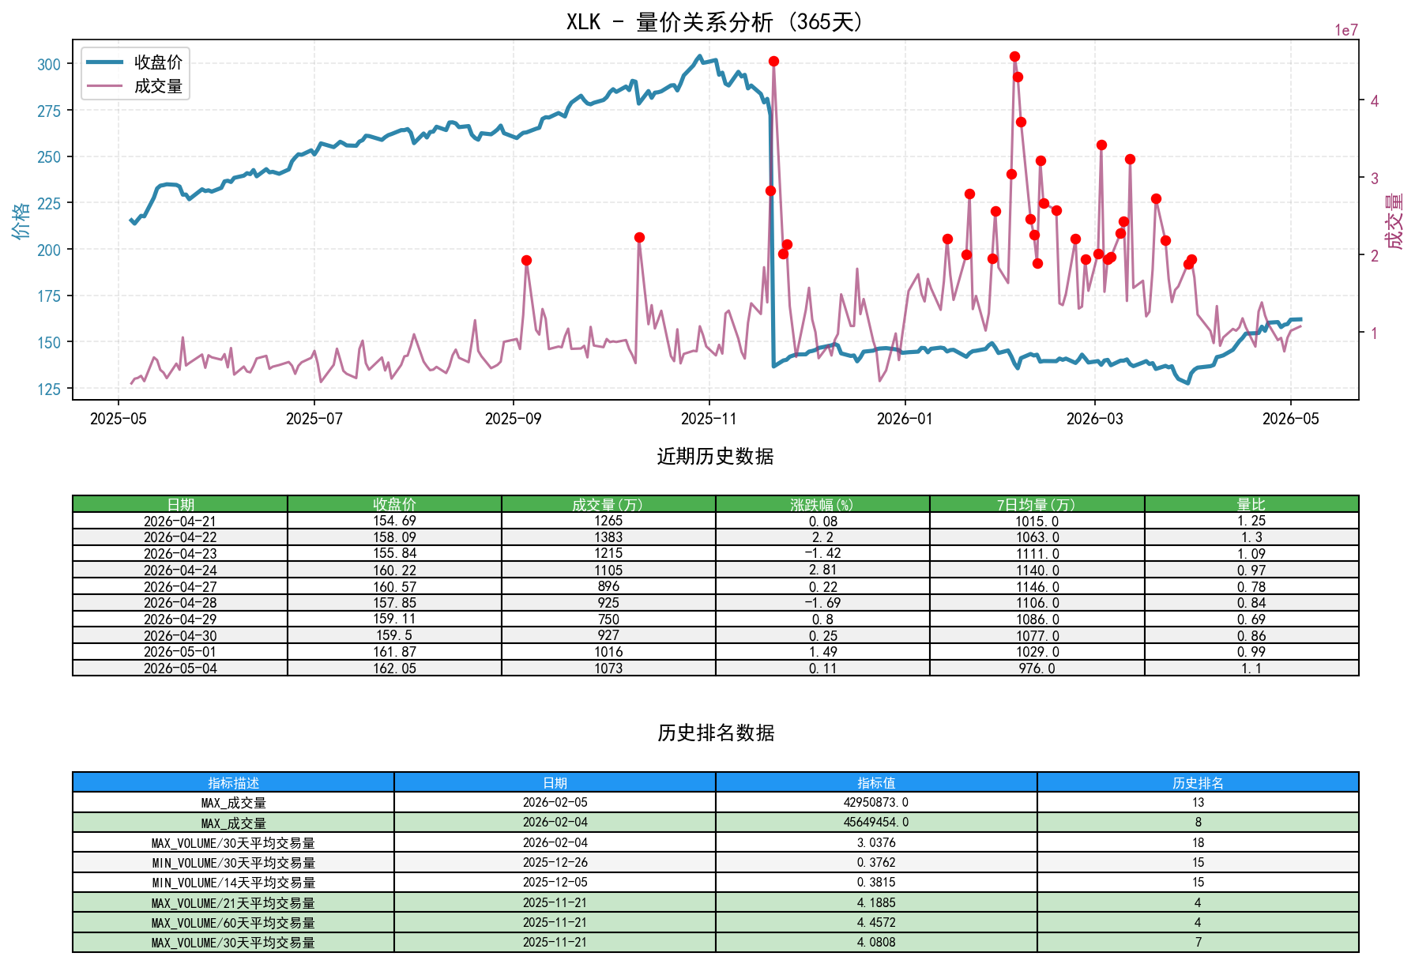The width and height of the screenshot is (1415, 964).
Task: Click the '7日均量(万)' column header
Action: [1037, 504]
